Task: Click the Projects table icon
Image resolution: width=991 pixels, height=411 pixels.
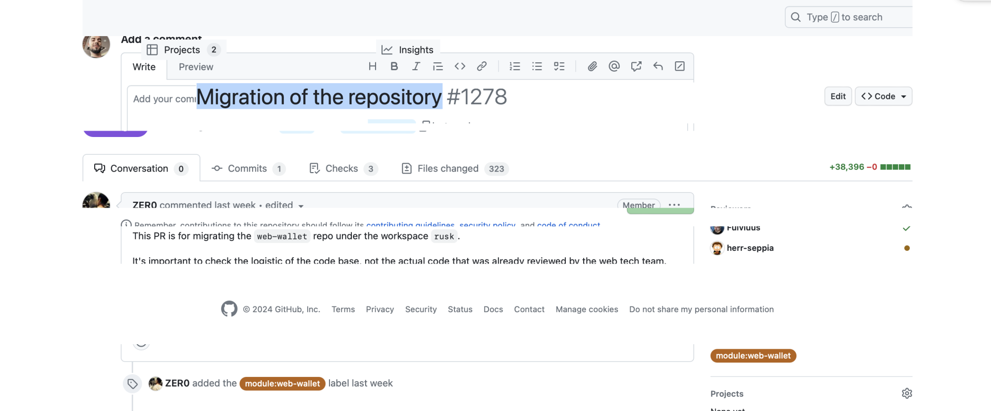Action: pos(152,50)
